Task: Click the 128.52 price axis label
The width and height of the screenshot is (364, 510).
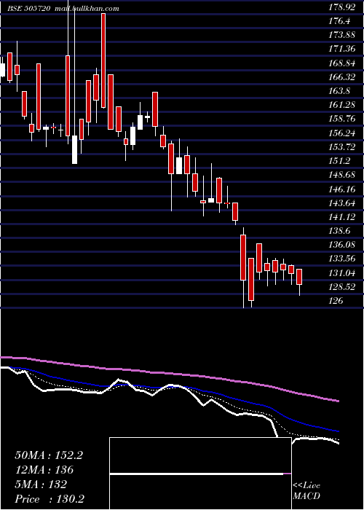Action: pos(342,287)
